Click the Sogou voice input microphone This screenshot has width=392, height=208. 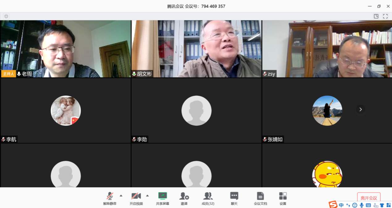click(x=361, y=205)
